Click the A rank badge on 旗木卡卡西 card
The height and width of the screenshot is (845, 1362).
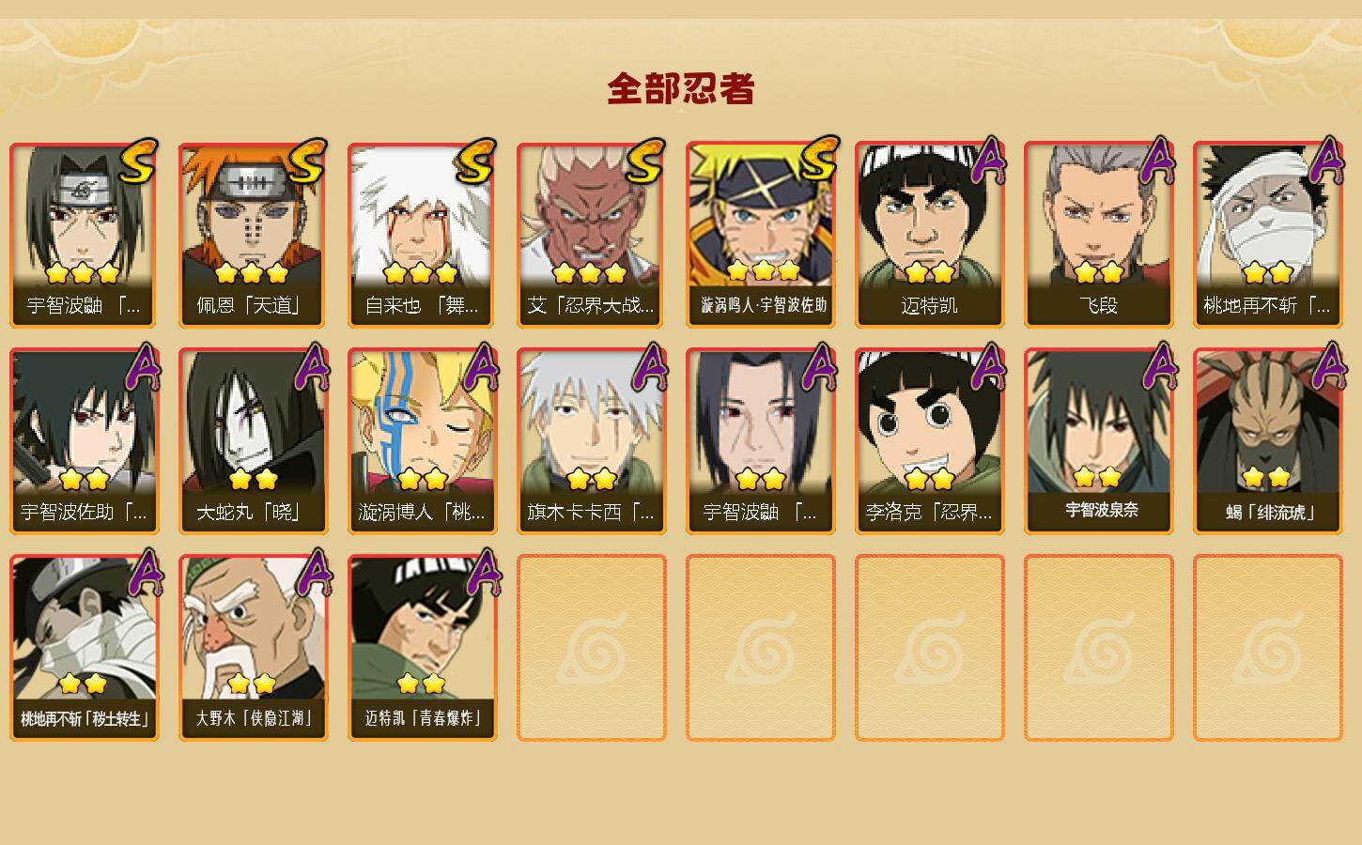(650, 366)
